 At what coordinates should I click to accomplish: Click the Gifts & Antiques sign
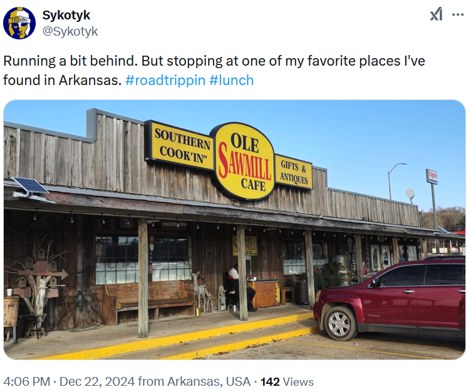click(x=294, y=172)
